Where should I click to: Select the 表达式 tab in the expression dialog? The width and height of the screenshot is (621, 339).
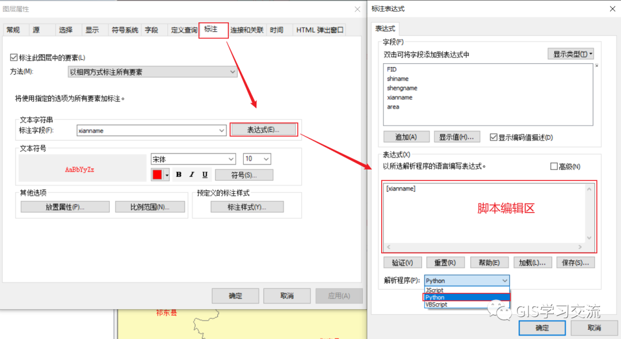[385, 28]
